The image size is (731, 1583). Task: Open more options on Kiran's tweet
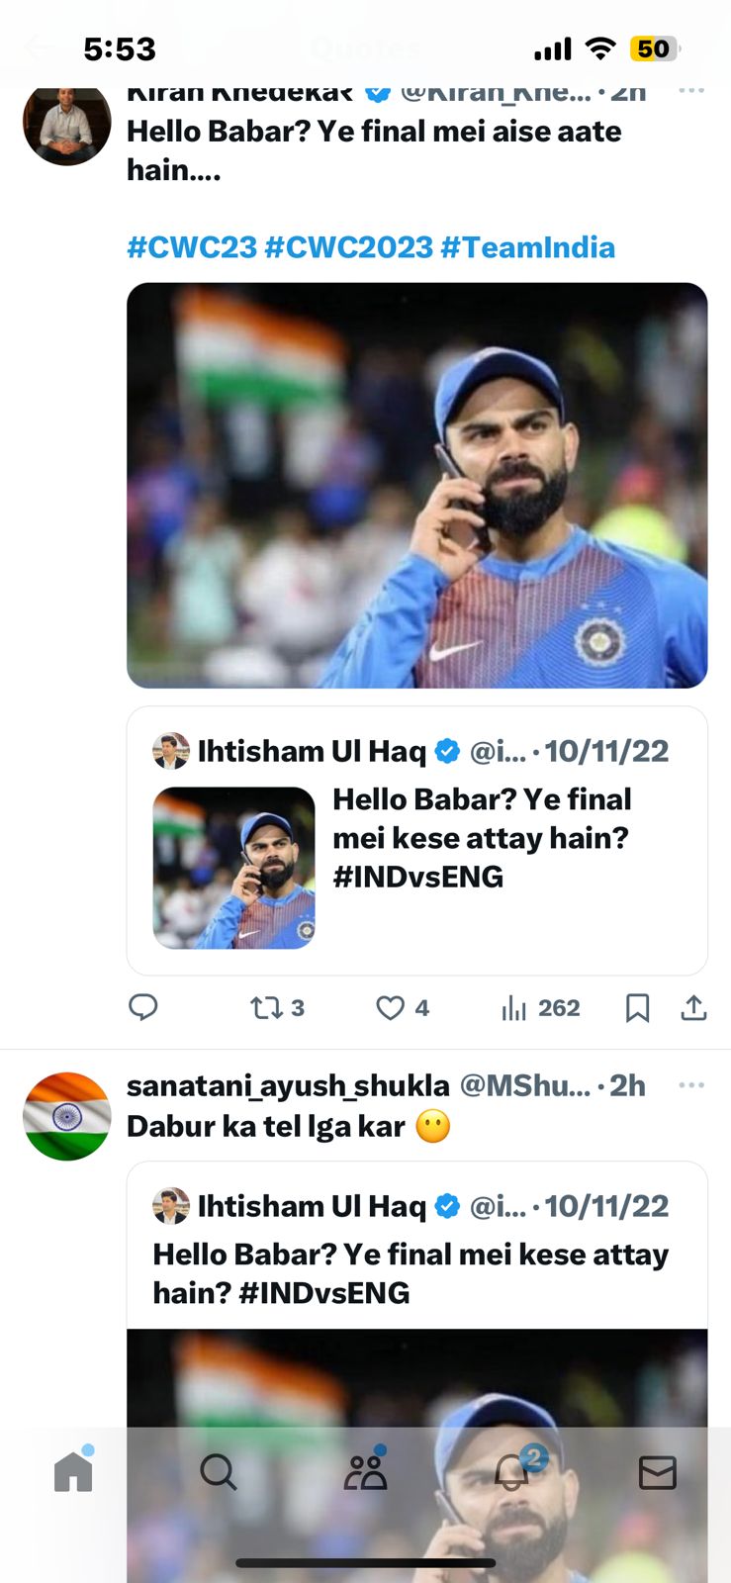pyautogui.click(x=691, y=91)
